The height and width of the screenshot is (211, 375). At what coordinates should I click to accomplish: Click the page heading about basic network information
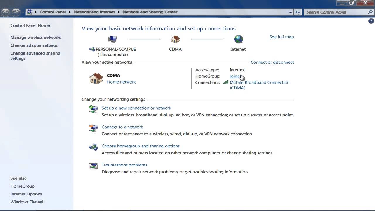tap(158, 28)
